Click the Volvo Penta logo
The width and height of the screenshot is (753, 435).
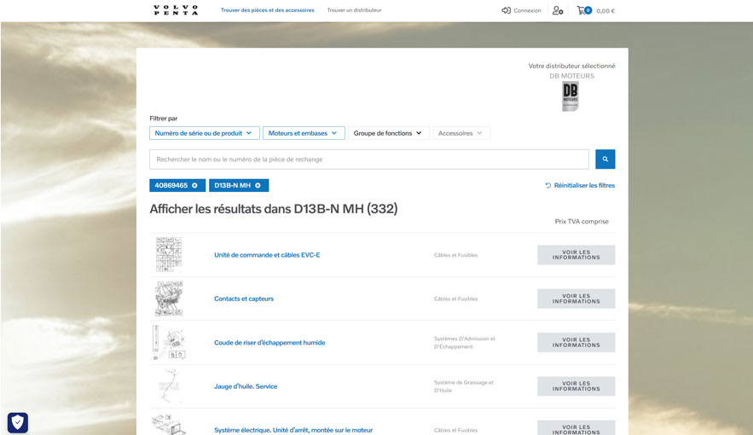[176, 10]
